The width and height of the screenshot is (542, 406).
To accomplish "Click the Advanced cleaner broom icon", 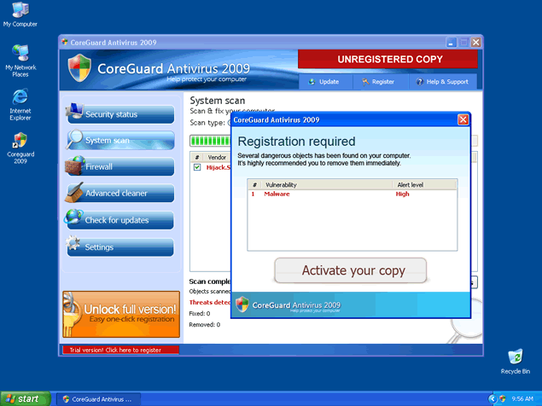I will point(75,193).
